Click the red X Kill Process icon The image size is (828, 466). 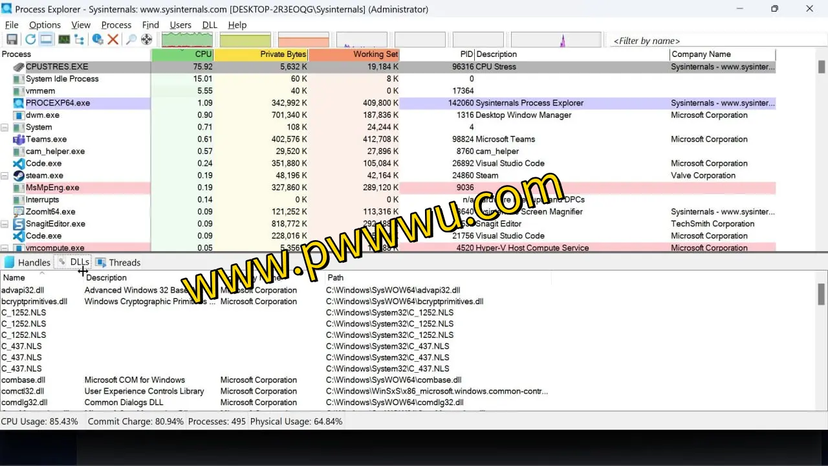click(x=113, y=40)
